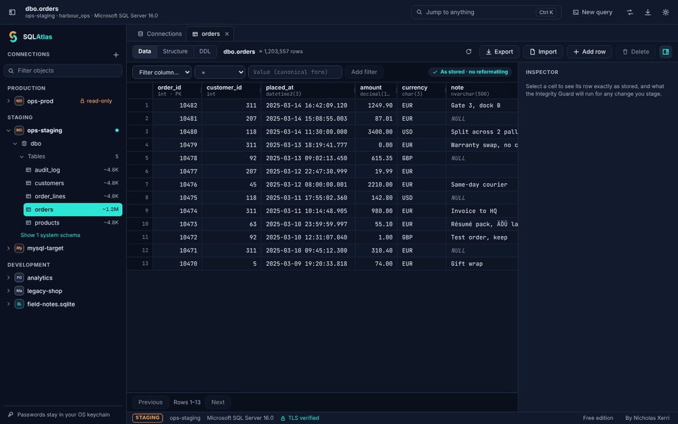Click the read-only lock badge

(x=96, y=101)
